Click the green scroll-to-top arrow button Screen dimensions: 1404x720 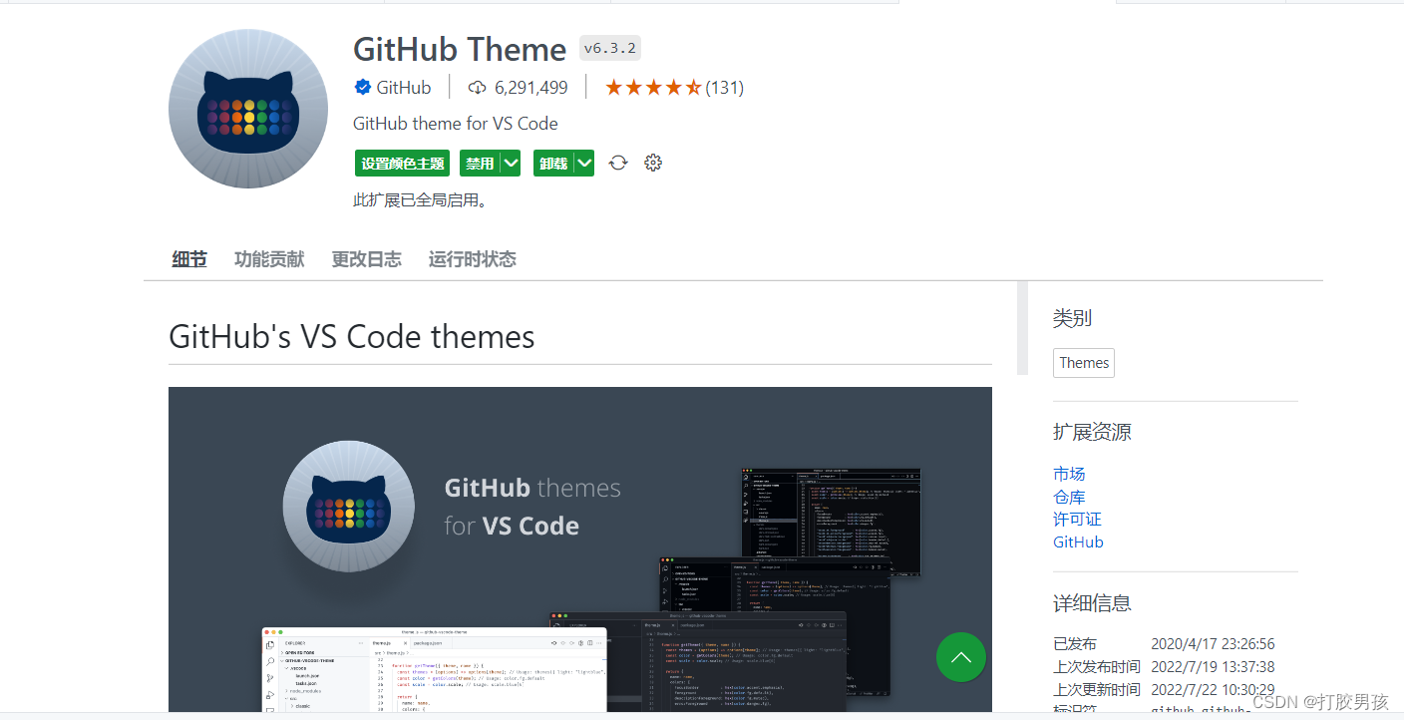coord(961,657)
